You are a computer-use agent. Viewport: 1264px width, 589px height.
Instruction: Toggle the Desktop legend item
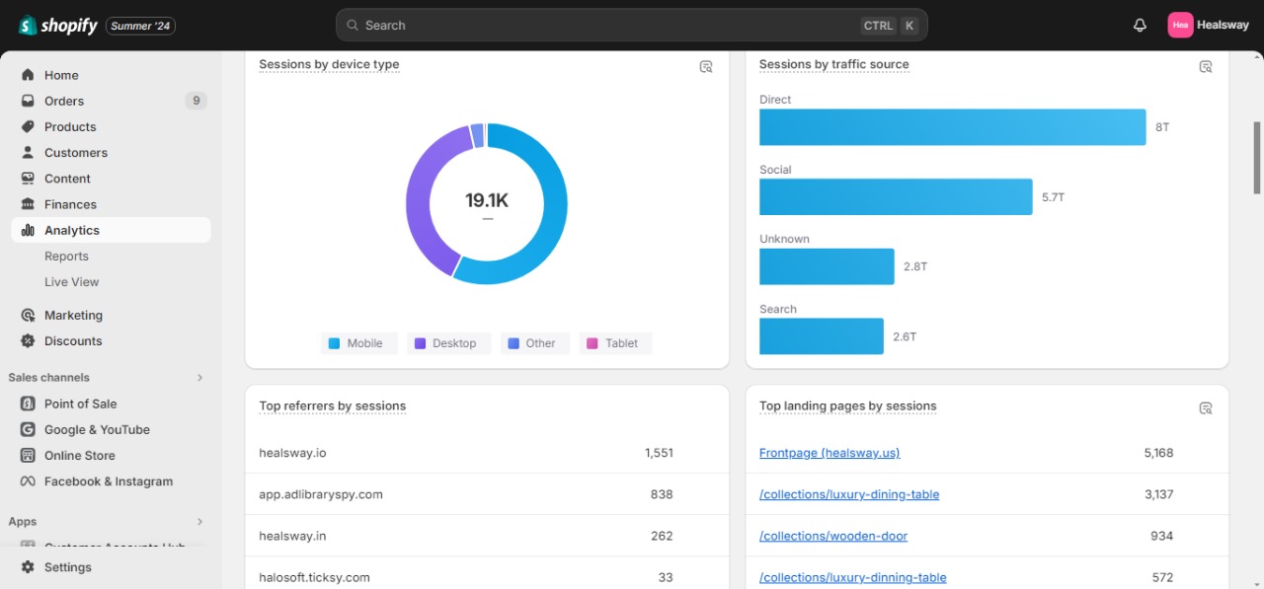click(x=445, y=343)
